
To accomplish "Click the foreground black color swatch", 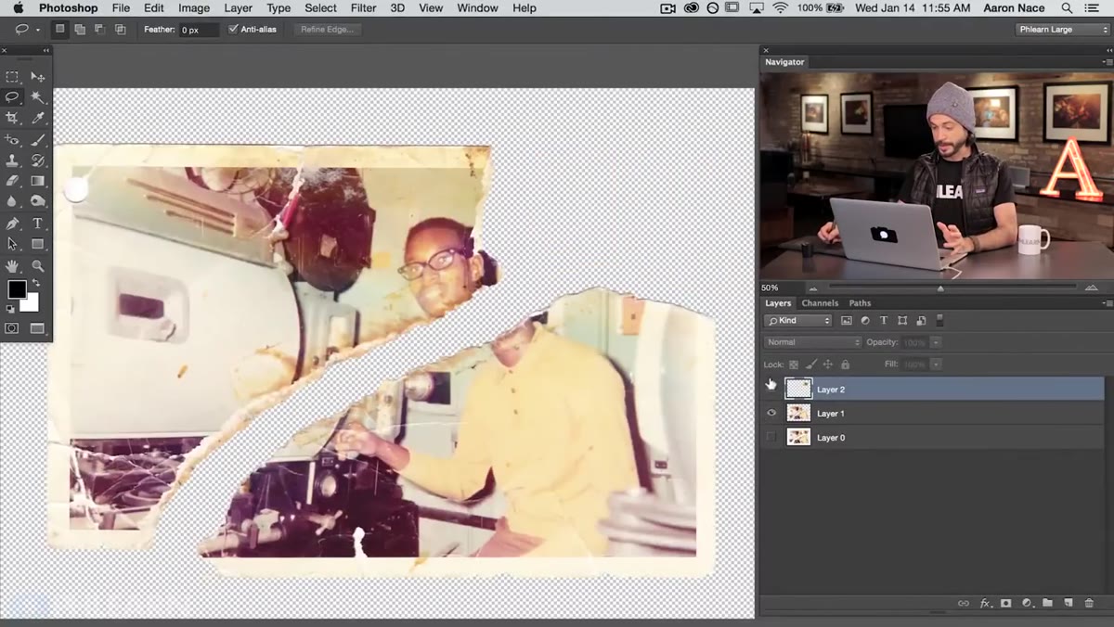I will tap(17, 289).
